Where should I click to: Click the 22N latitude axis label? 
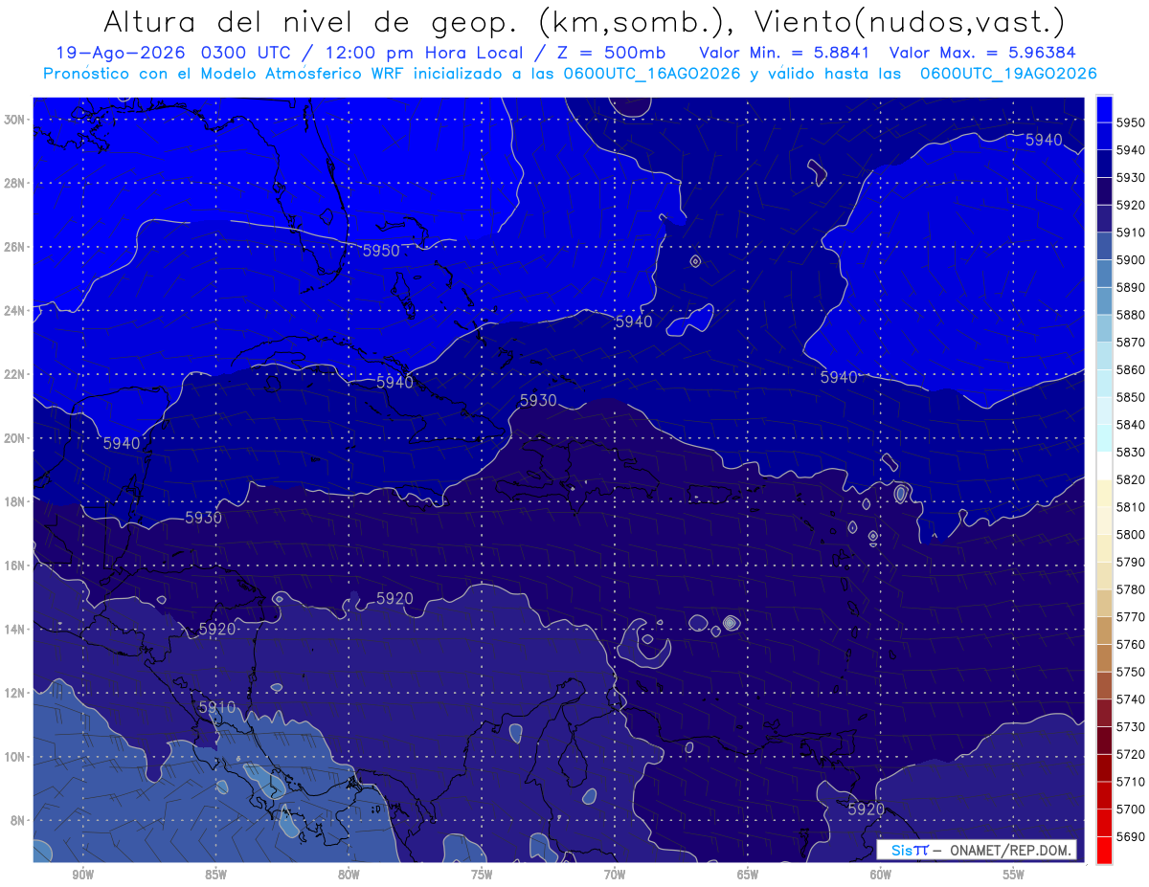click(13, 374)
